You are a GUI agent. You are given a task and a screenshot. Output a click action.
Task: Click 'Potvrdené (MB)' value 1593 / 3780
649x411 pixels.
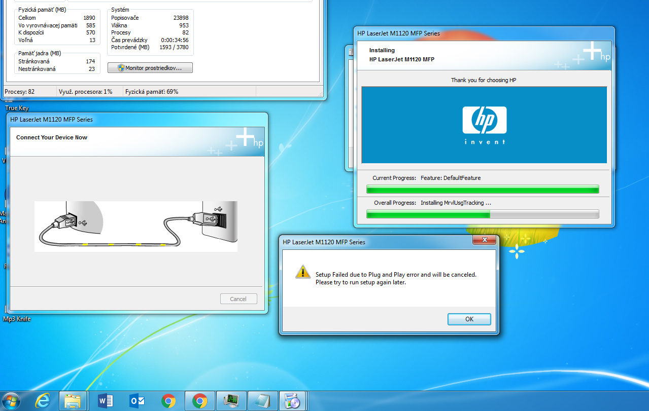174,47
